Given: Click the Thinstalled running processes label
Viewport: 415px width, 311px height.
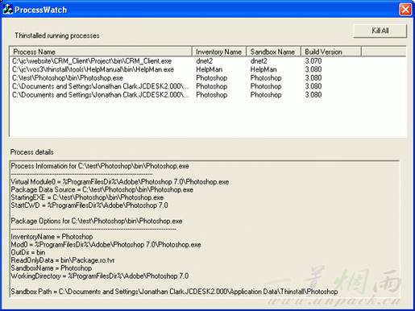Looking at the screenshot, I should (x=57, y=35).
